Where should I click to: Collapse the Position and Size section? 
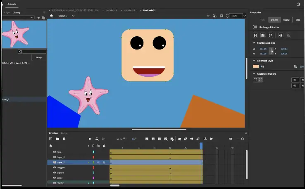tap(254, 43)
